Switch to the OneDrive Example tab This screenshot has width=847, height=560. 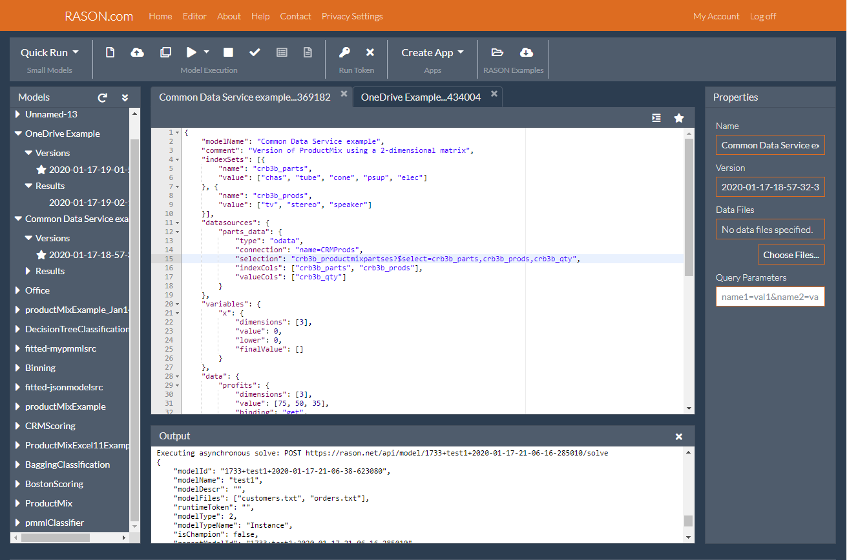(421, 97)
